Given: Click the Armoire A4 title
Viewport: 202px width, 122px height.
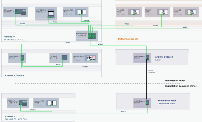Looking at the screenshot, I should (x=9, y=37).
